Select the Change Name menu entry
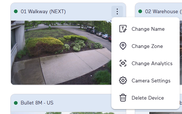The image size is (182, 114). [146, 29]
